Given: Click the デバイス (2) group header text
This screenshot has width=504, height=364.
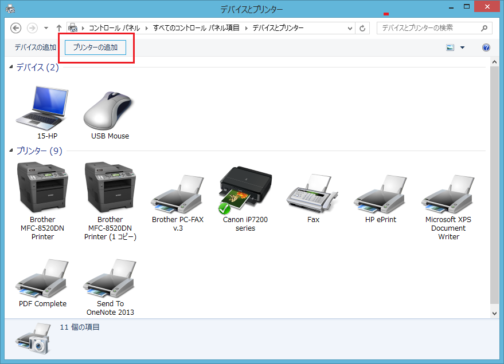Looking at the screenshot, I should click(x=37, y=67).
